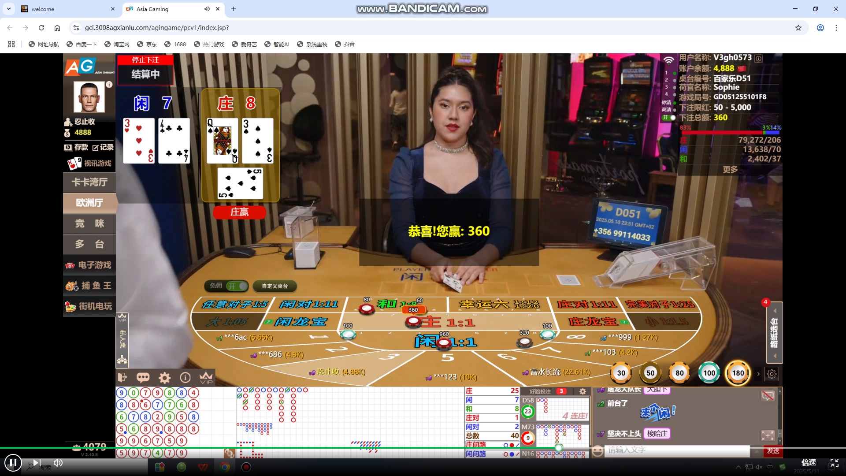Click the VIP crown icon in toolbar
The image size is (846, 476).
(x=206, y=378)
